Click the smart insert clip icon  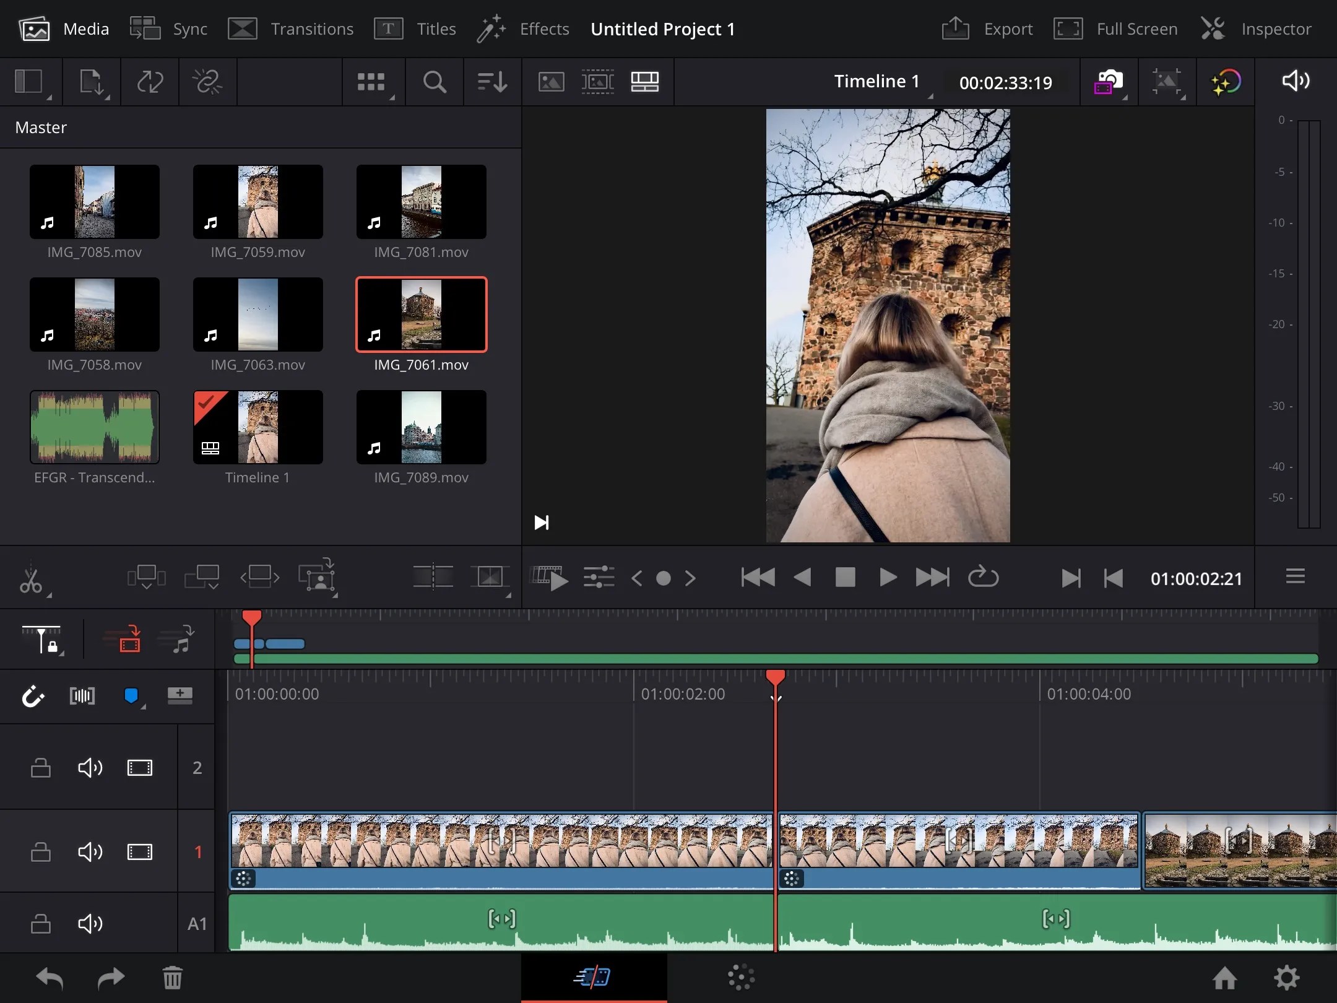pos(145,576)
